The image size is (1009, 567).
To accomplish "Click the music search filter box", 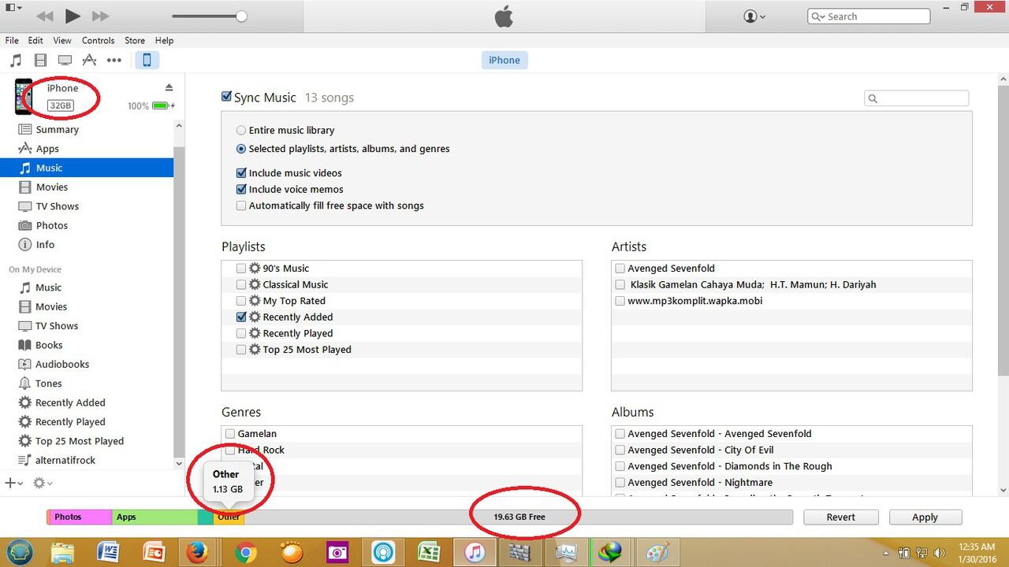I will click(917, 98).
